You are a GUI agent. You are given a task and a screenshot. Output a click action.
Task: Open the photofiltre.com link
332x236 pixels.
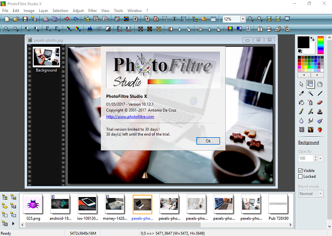click(x=130, y=117)
